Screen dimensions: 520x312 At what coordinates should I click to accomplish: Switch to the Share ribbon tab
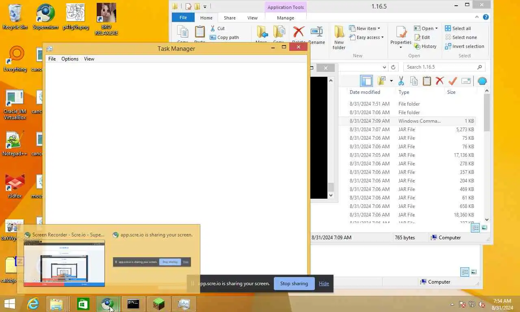[230, 18]
